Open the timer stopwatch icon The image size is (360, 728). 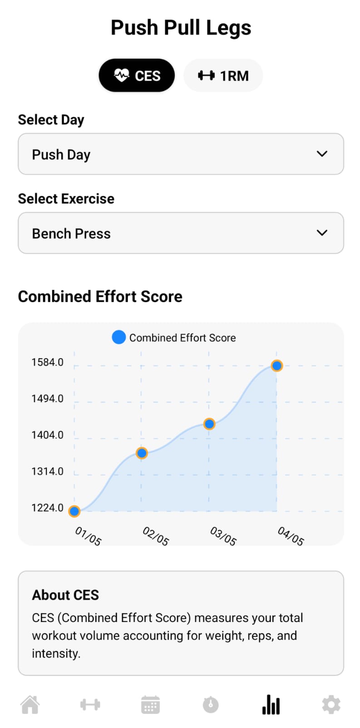coord(210,705)
